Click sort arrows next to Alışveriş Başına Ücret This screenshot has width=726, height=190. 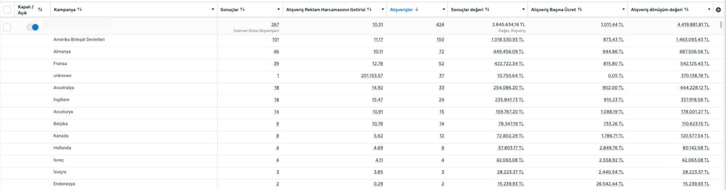click(x=580, y=9)
